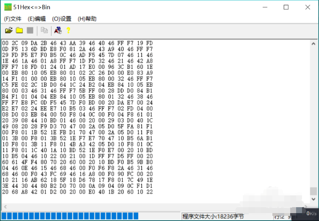Click the hex line starting 10 F8 01 3B
Viewport: 319px width, 221px height.
tap(77, 144)
